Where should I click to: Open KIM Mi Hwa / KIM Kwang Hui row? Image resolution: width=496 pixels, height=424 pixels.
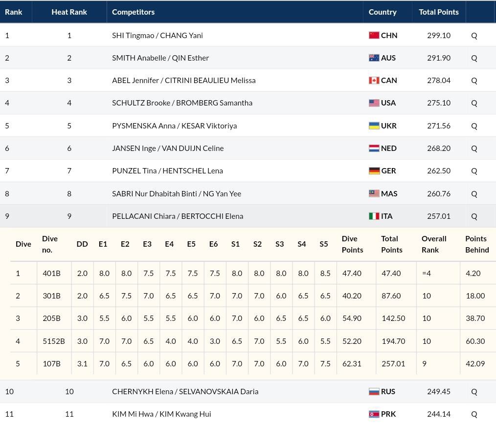[161, 414]
